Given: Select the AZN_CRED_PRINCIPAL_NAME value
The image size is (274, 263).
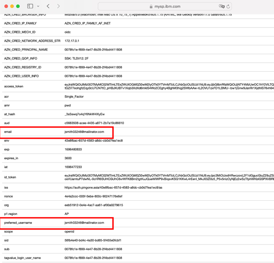Looking at the screenshot, I should tap(93, 49).
